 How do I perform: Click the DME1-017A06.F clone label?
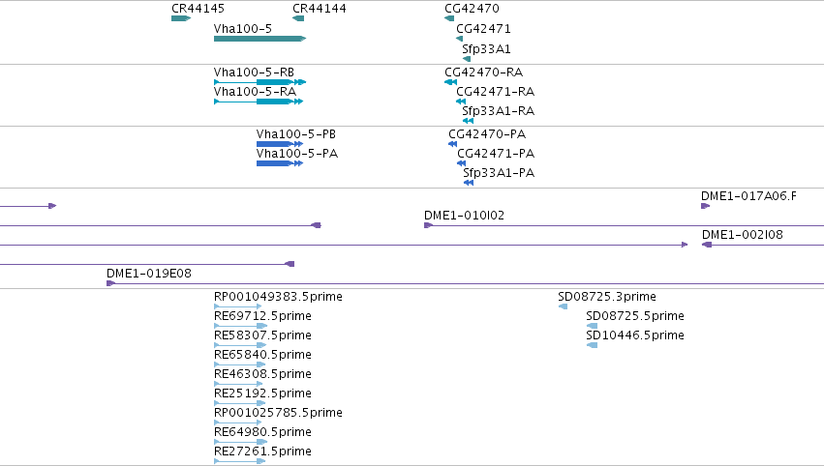click(748, 196)
